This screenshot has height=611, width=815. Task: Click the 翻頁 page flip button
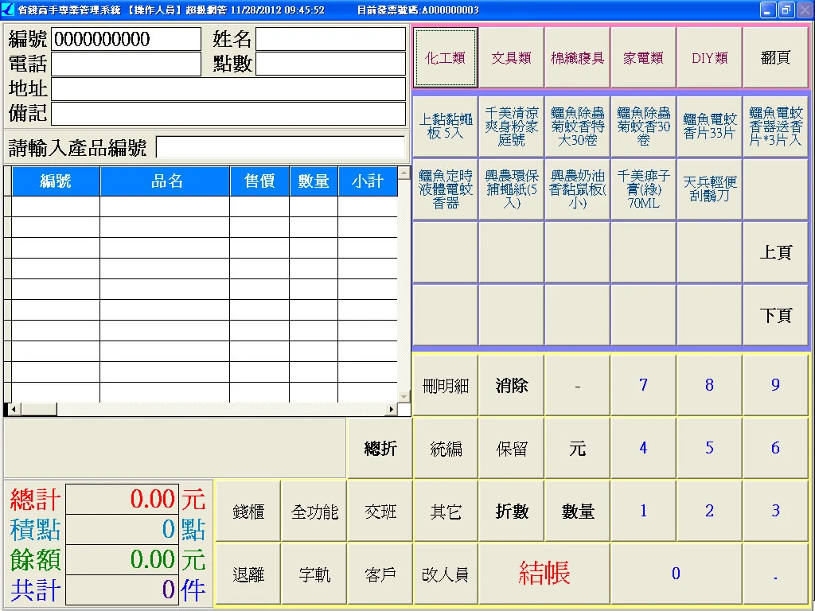point(774,56)
